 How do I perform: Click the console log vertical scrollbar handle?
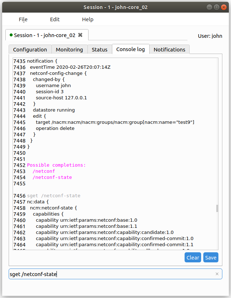pos(217,208)
